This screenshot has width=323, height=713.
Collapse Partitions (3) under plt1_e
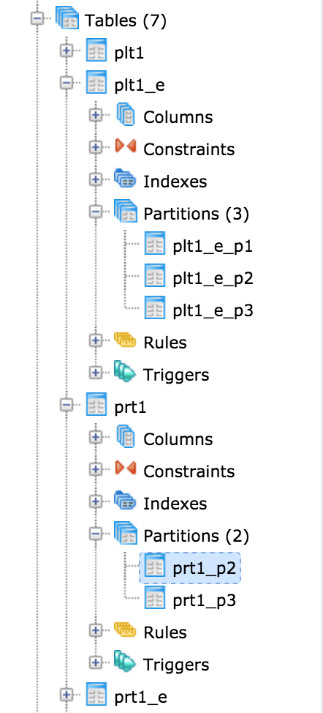pos(95,212)
